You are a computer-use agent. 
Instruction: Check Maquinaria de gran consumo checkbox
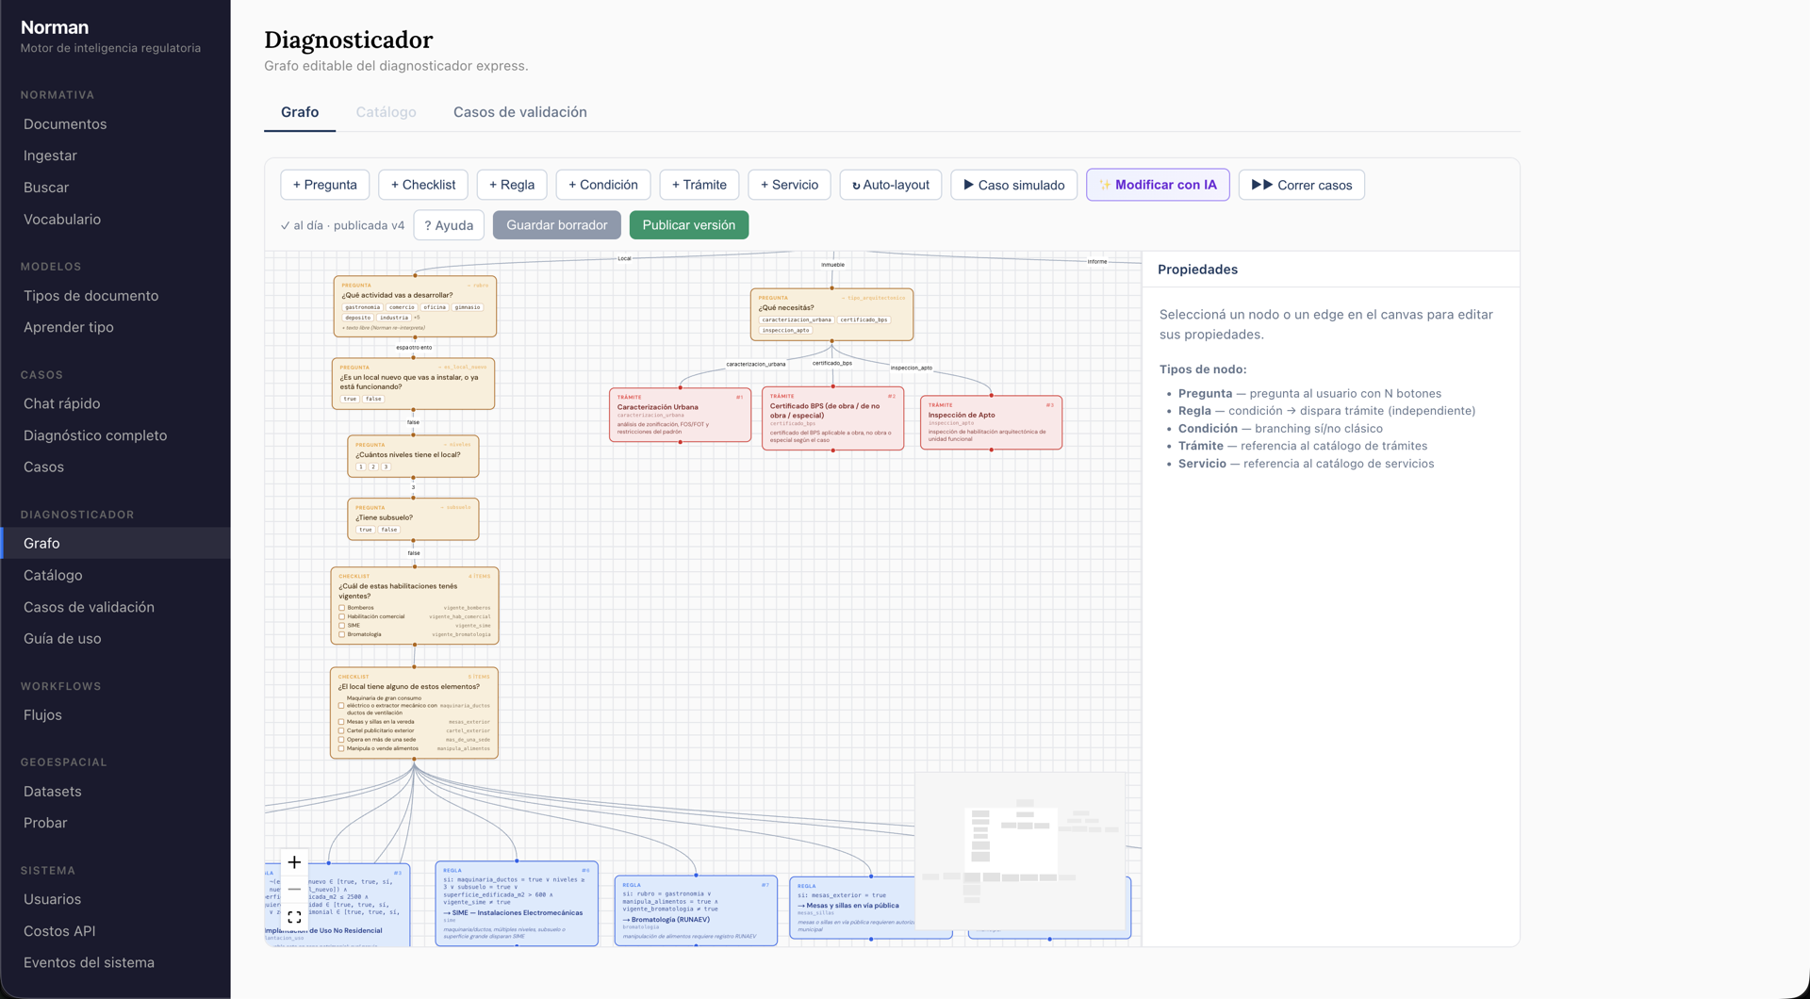tap(341, 705)
